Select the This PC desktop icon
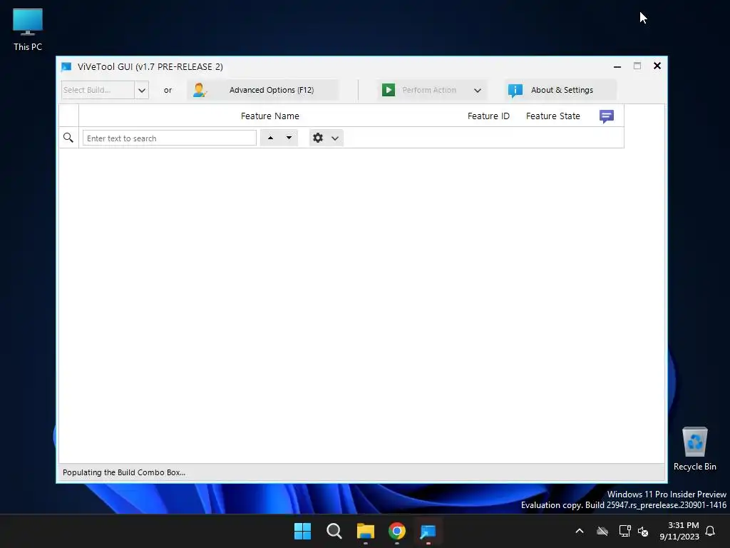730x548 pixels. pyautogui.click(x=28, y=30)
